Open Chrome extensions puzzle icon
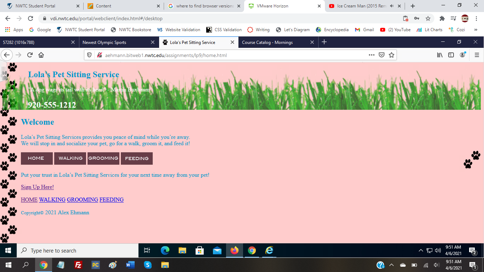This screenshot has height=272, width=484. (x=442, y=18)
